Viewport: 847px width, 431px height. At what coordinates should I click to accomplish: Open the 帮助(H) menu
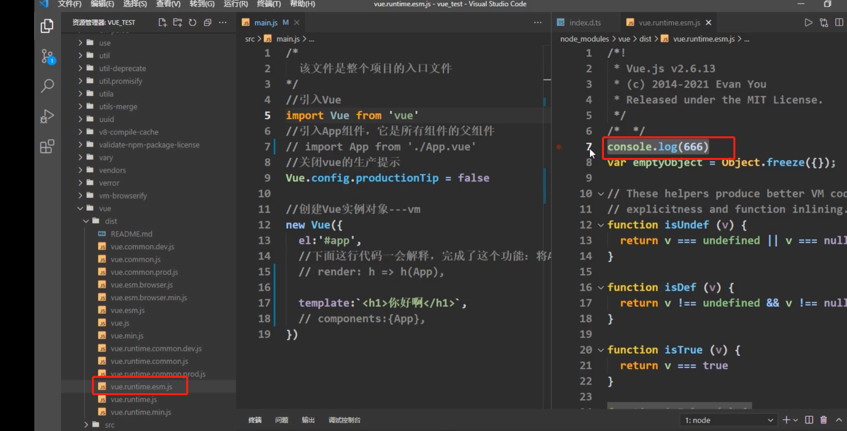coord(303,4)
